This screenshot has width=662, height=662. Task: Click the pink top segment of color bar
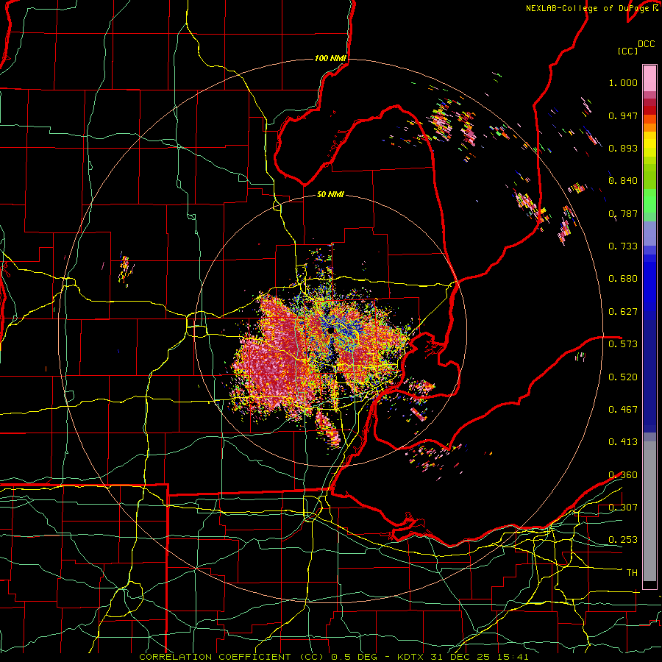pyautogui.click(x=649, y=78)
